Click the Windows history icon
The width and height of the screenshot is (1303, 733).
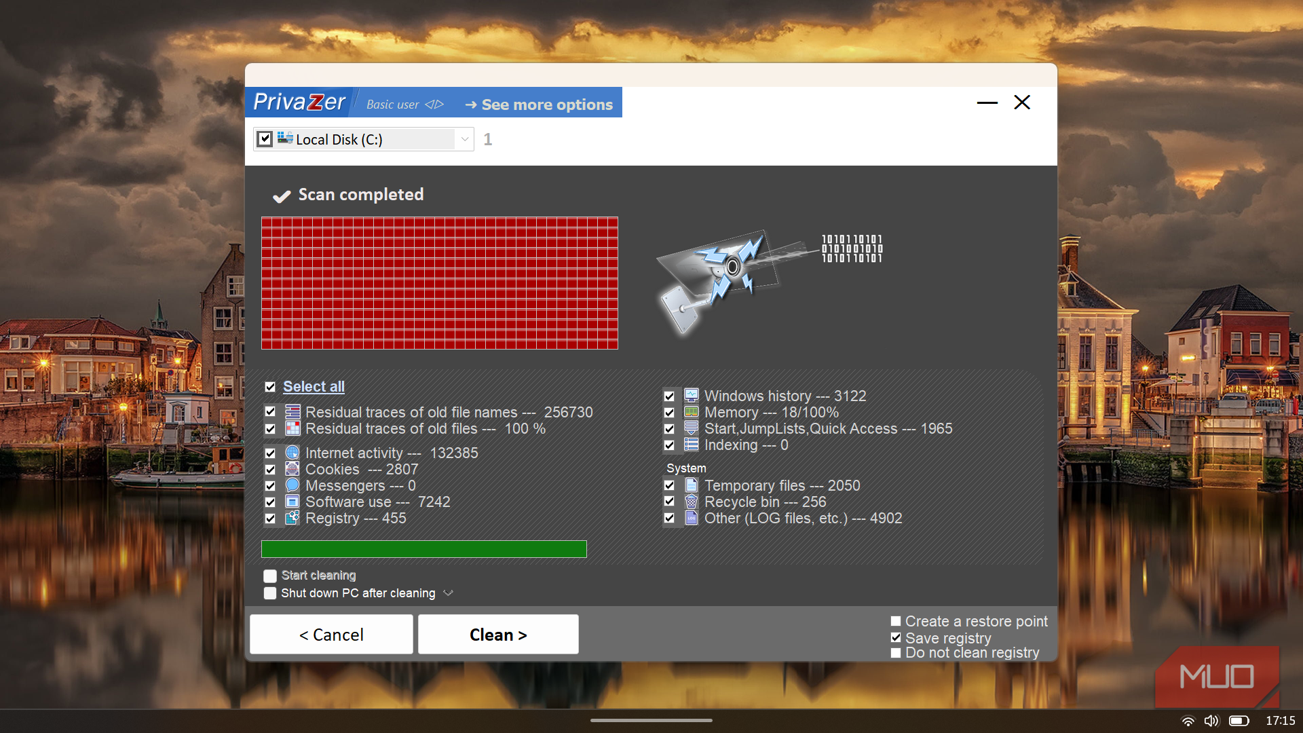[x=692, y=395]
